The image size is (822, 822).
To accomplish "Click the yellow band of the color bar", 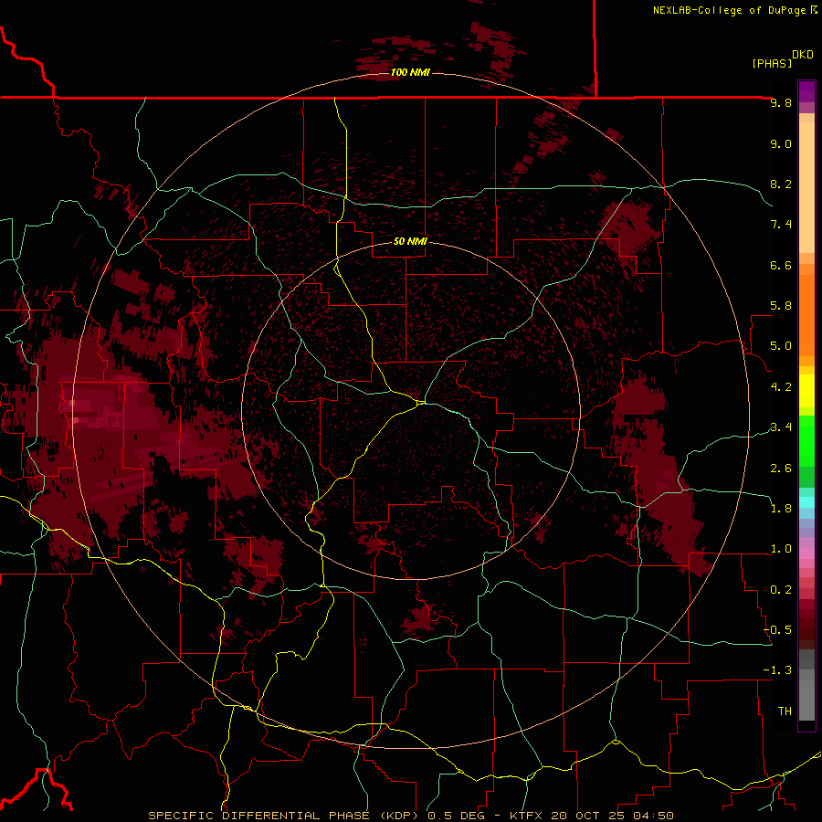I will (x=806, y=390).
